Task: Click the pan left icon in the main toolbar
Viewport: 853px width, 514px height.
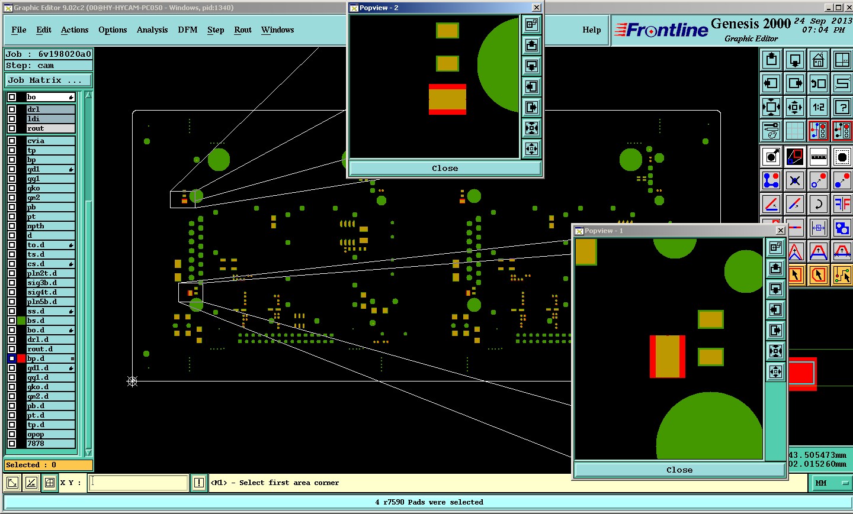Action: point(771,83)
